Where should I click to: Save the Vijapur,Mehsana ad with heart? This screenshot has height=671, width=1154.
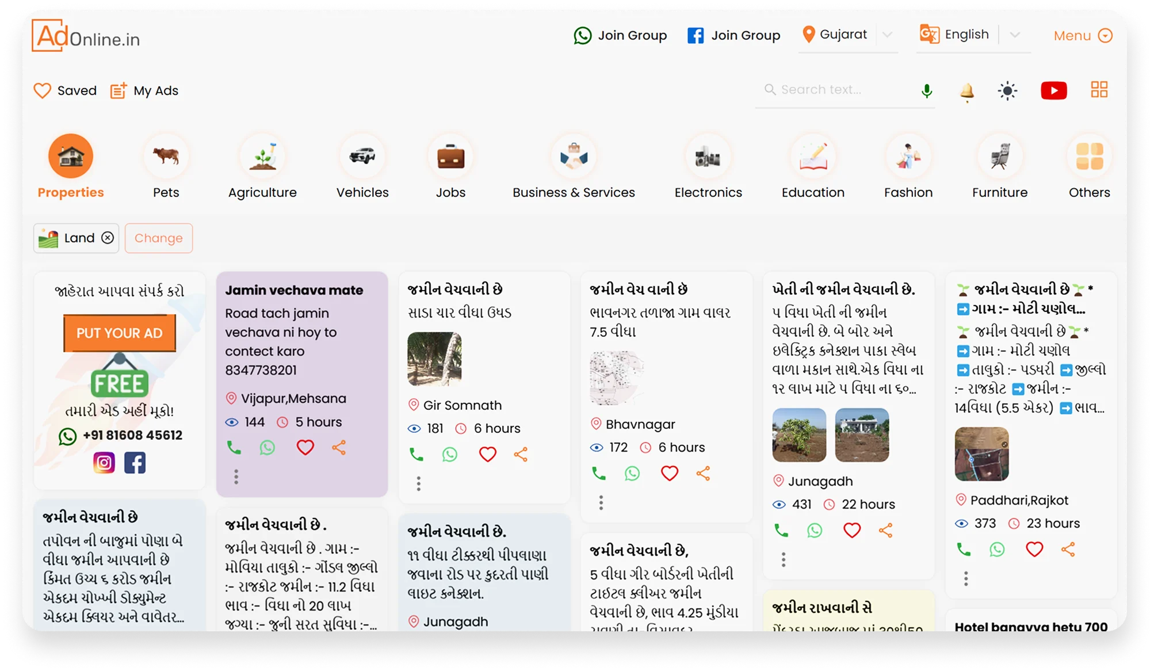305,447
